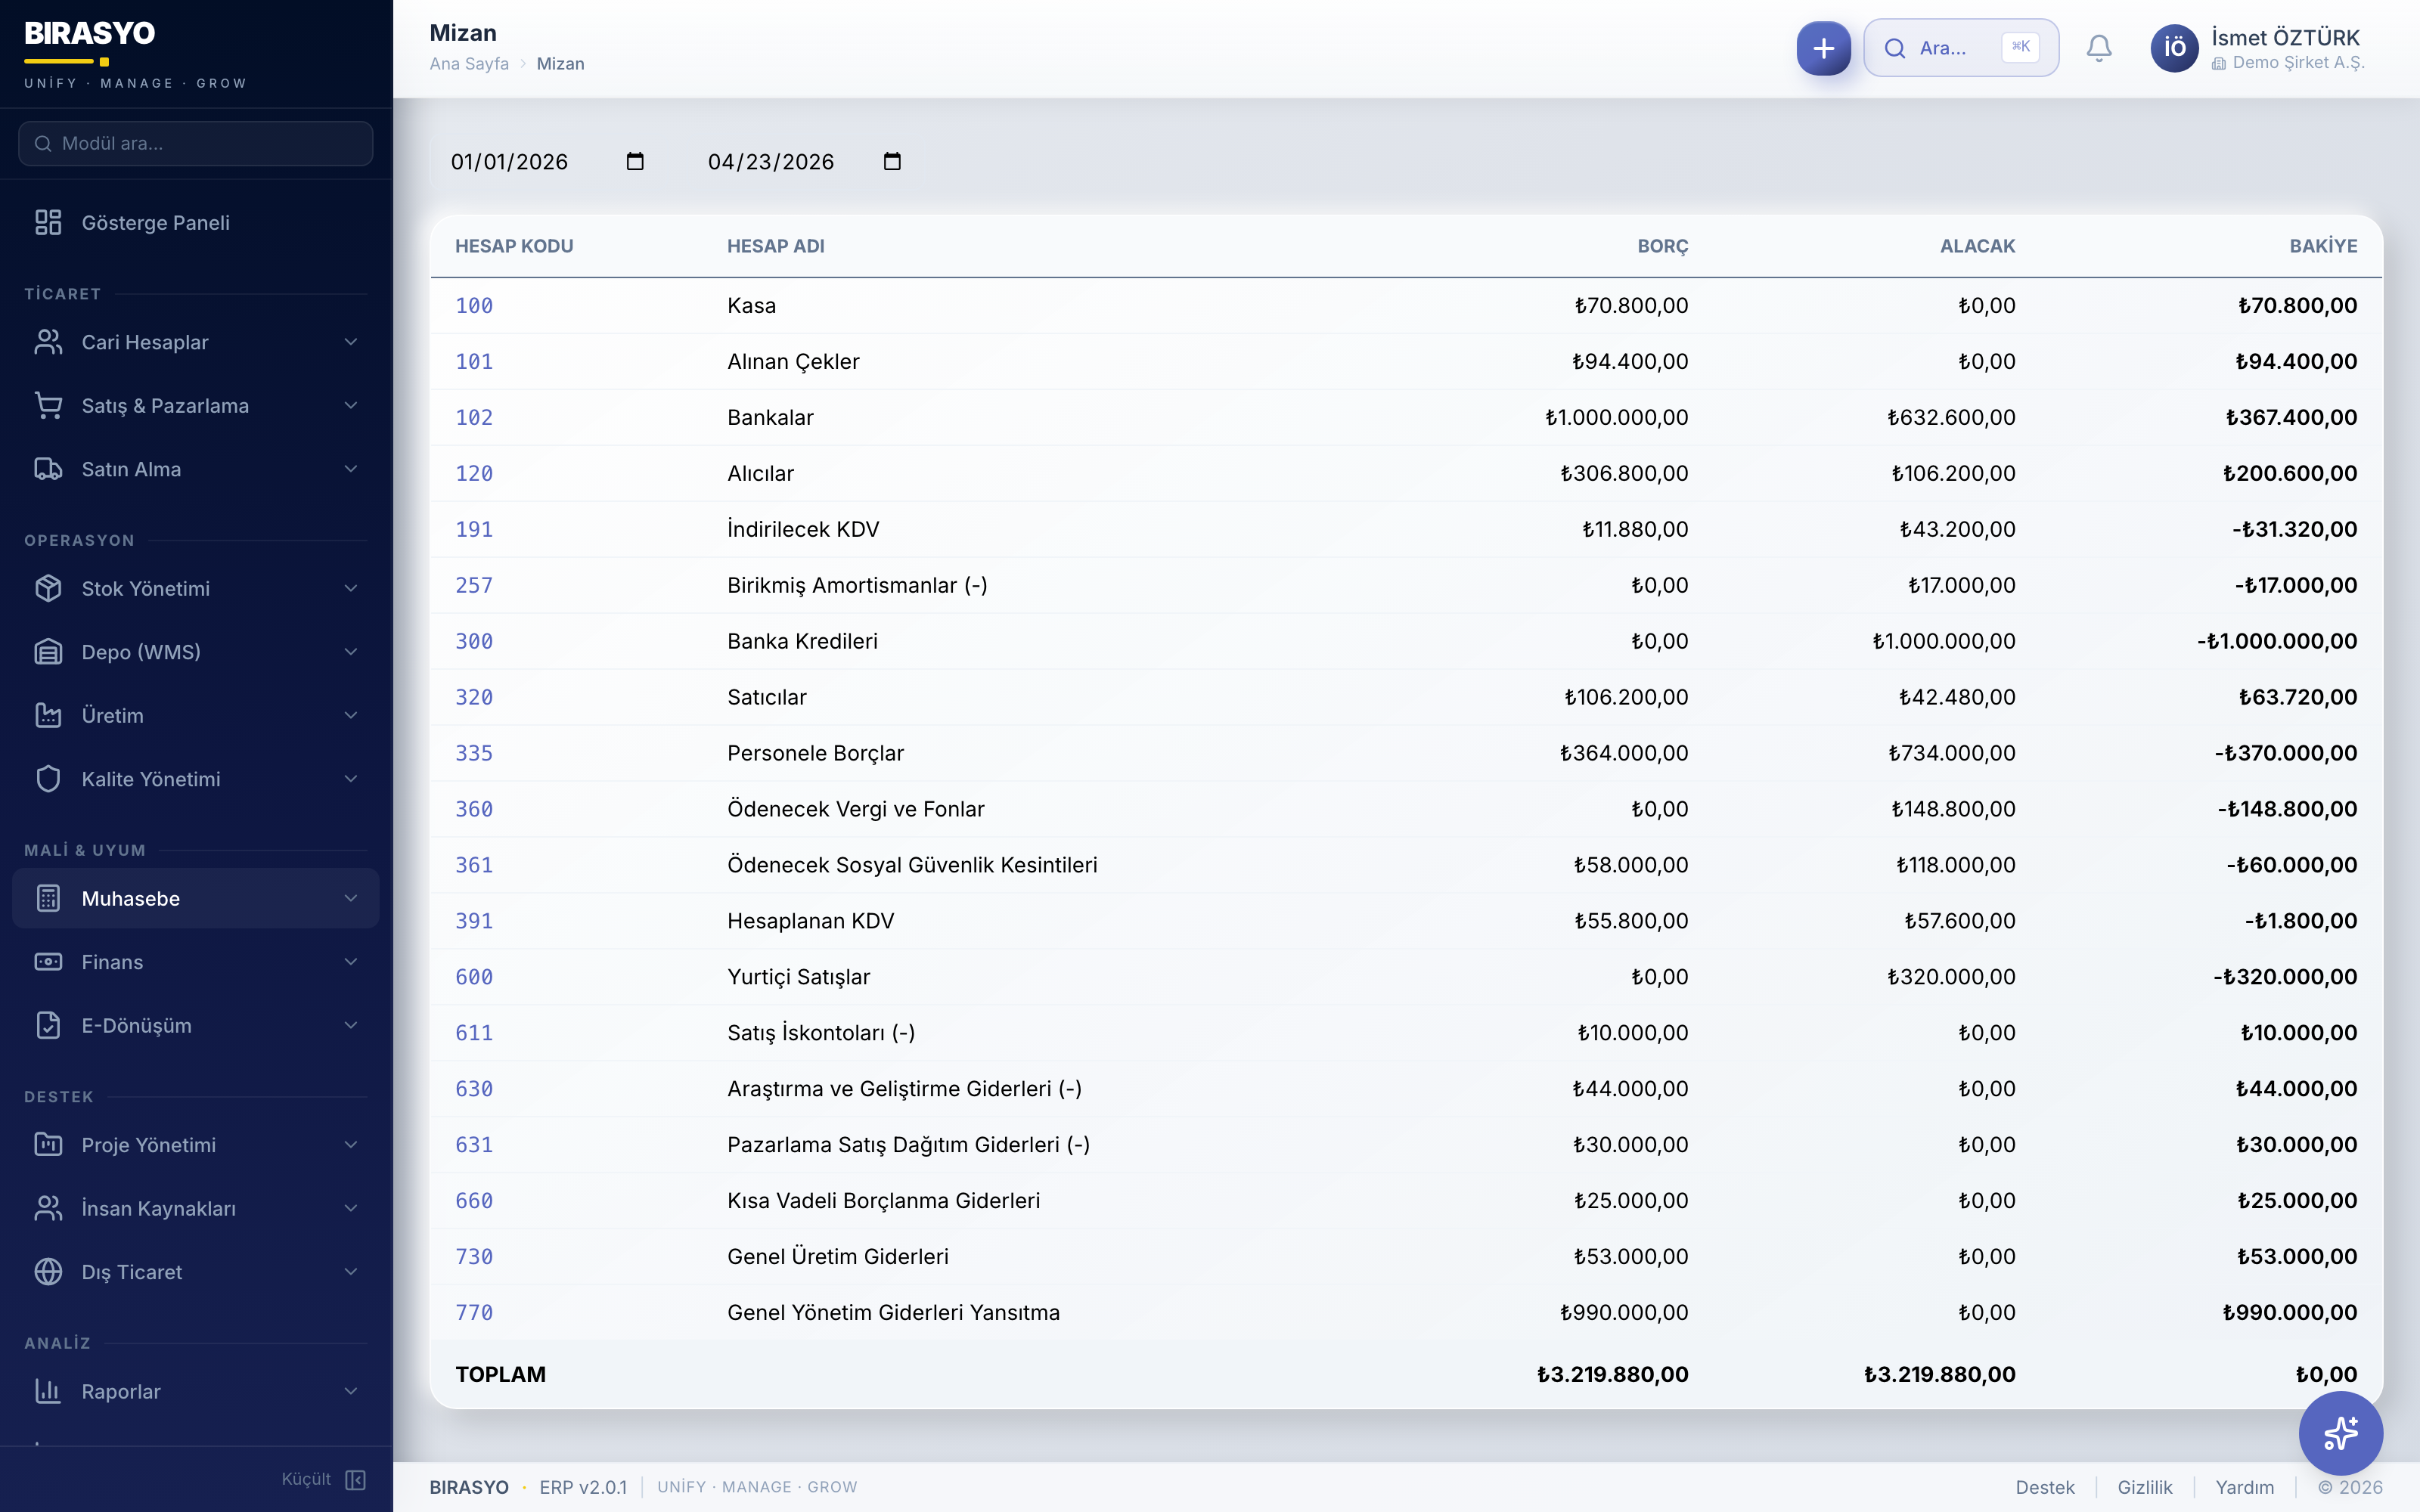Expand the Satış & Pazarlama chevron
This screenshot has height=1512, width=2420.
tap(351, 405)
